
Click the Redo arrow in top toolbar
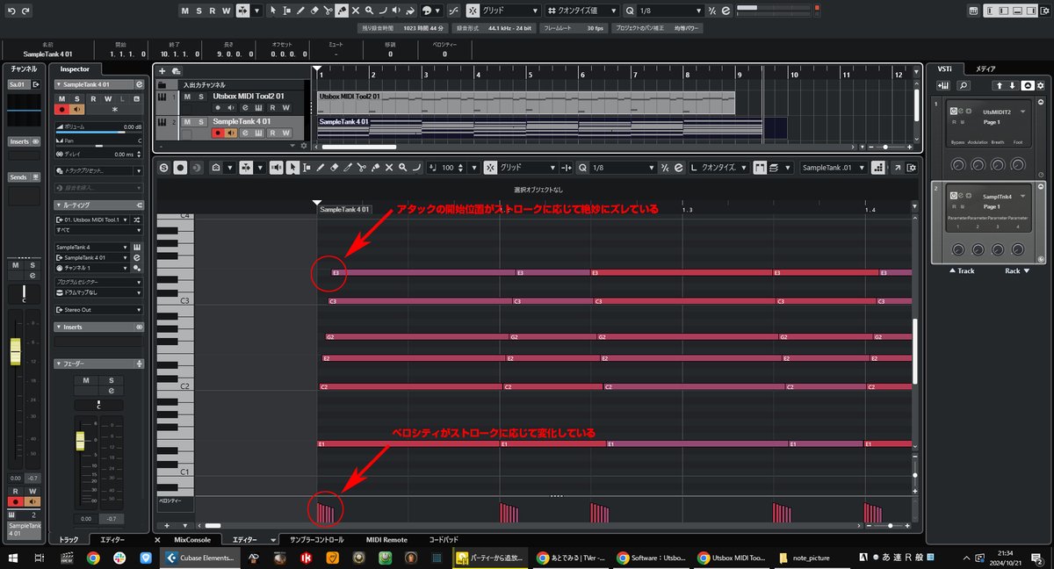[x=24, y=11]
